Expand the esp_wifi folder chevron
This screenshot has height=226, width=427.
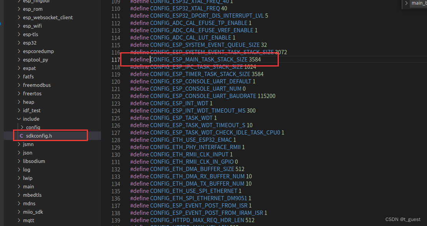click(x=19, y=26)
